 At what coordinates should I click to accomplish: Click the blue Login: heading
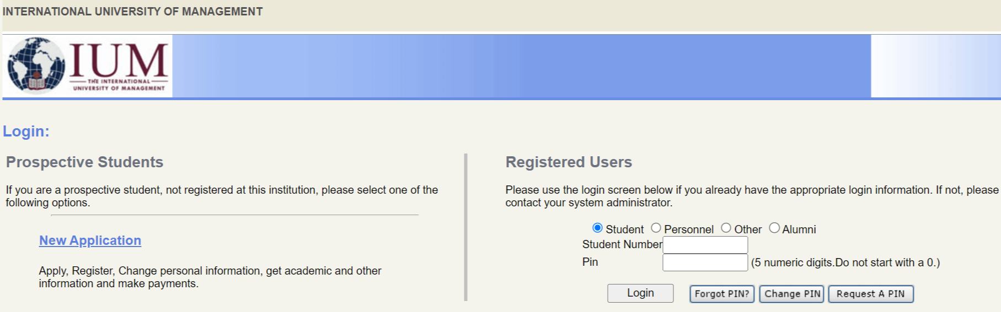click(x=26, y=132)
